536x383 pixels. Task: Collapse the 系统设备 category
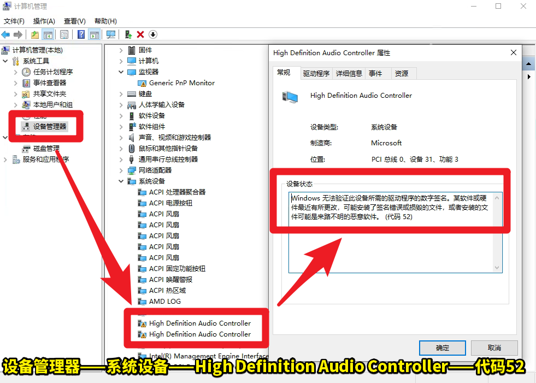tap(121, 181)
